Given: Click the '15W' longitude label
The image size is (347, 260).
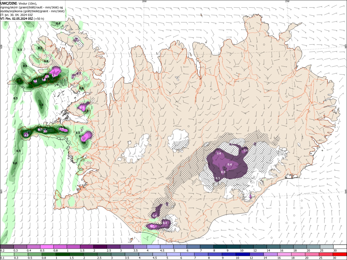Looking at the screenshot, I should tap(287, 1).
